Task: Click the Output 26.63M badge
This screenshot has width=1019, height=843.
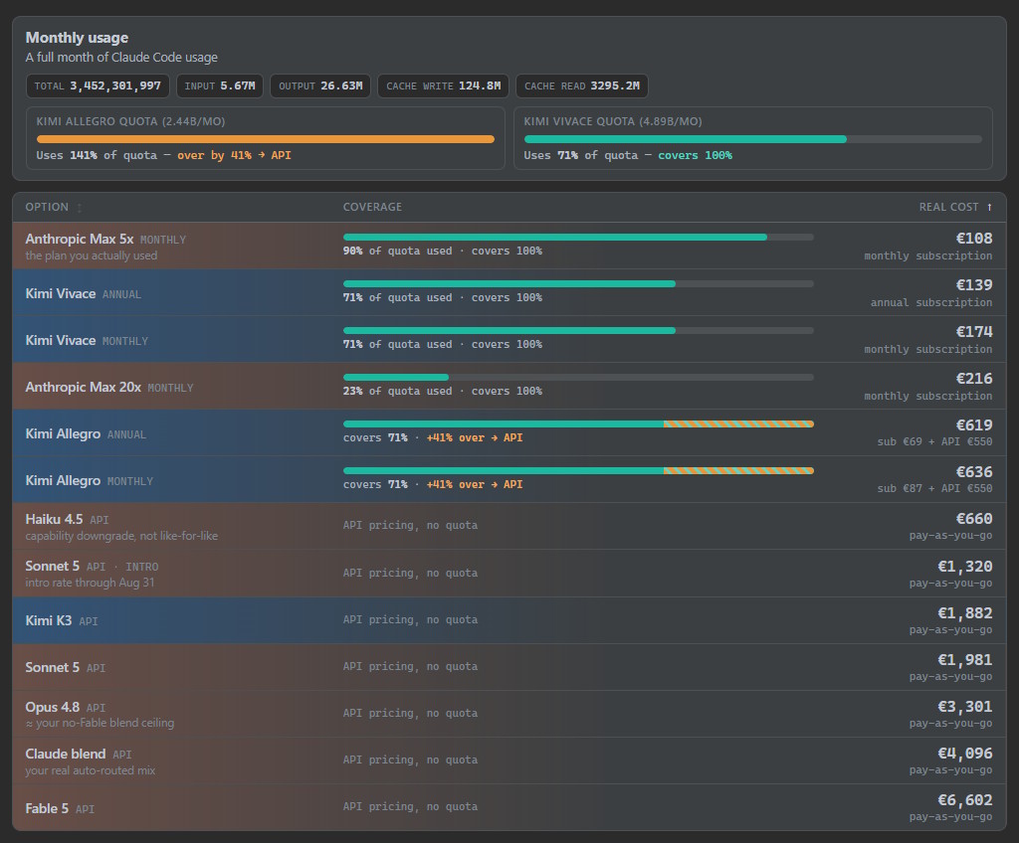Action: 320,85
